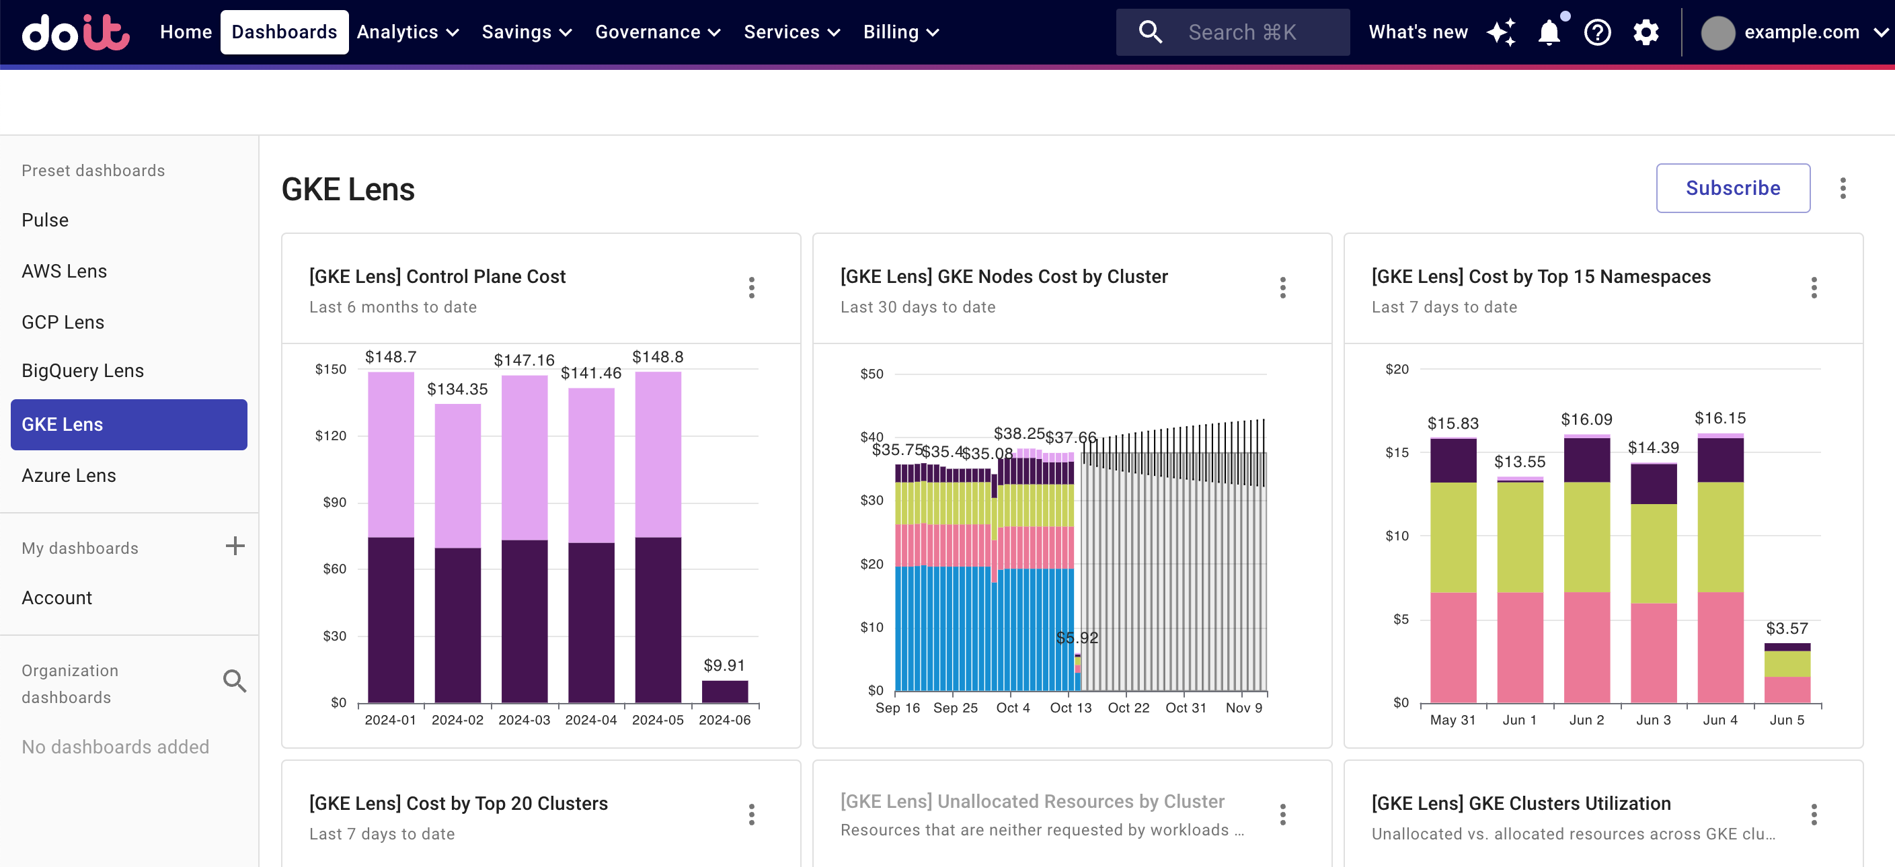The width and height of the screenshot is (1895, 867).
Task: Open Control Plane Cost report title
Action: click(437, 276)
